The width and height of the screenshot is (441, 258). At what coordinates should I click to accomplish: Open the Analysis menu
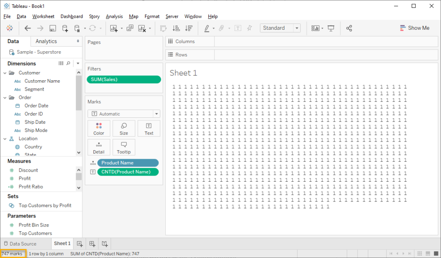click(x=114, y=16)
